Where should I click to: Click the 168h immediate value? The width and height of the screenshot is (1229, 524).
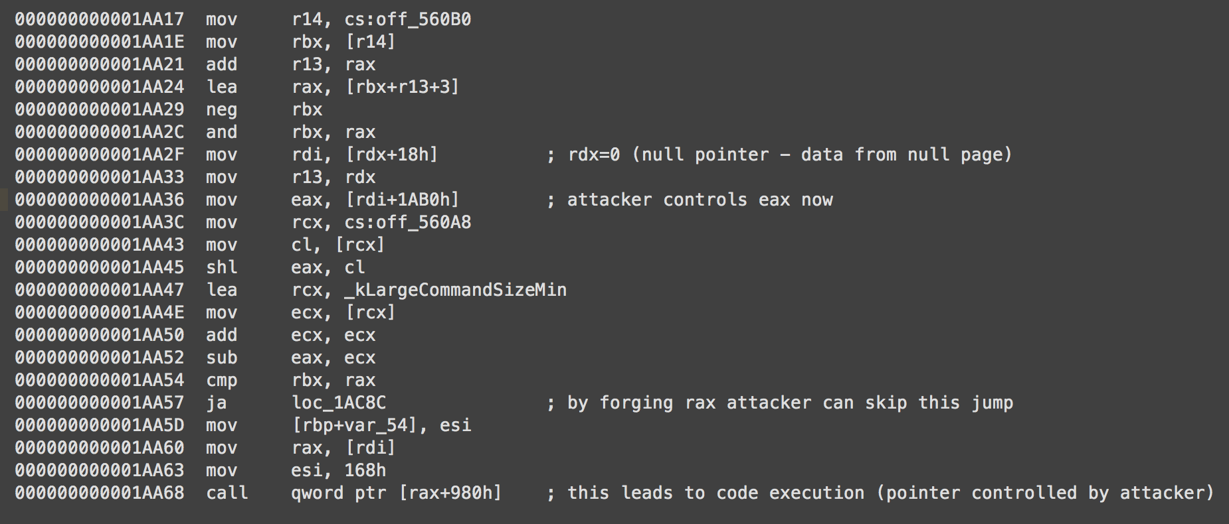point(365,470)
